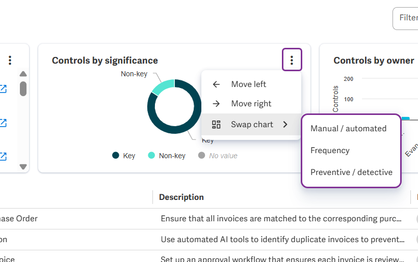Image resolution: width=418 pixels, height=262 pixels.
Task: Choose Frequency chart option
Action: coord(330,150)
